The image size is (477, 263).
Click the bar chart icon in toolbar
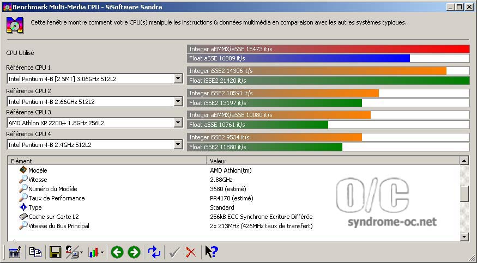pos(93,252)
